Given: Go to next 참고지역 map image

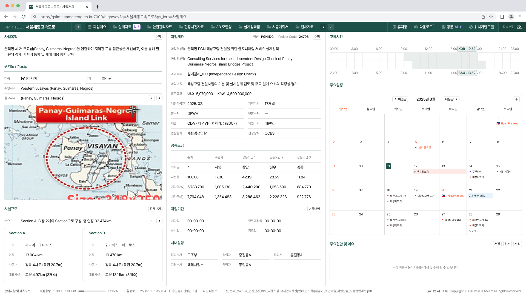Looking at the screenshot, I should coord(159,98).
